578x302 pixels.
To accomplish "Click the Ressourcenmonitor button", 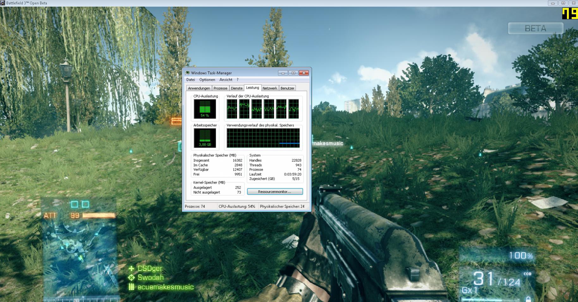I will pos(275,192).
